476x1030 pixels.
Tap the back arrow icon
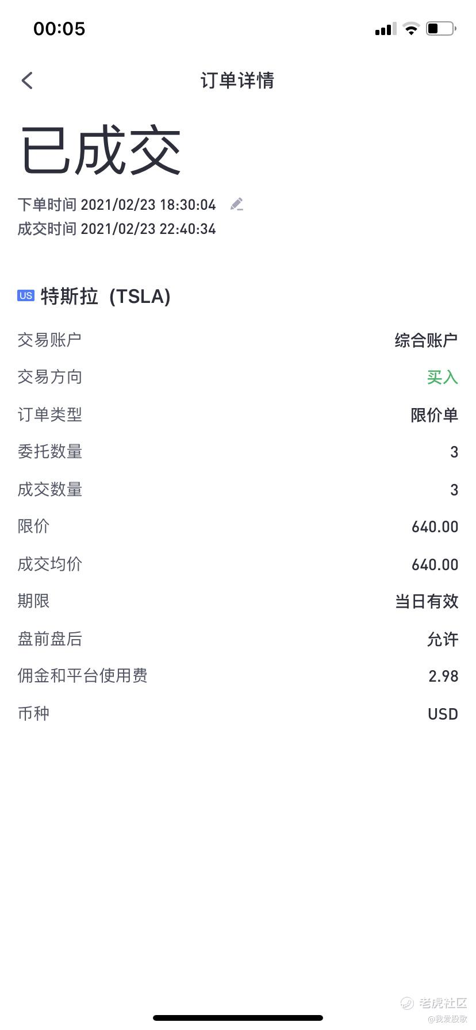click(27, 80)
